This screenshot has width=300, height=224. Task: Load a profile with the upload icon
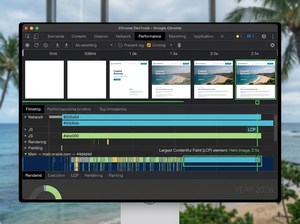point(57,45)
